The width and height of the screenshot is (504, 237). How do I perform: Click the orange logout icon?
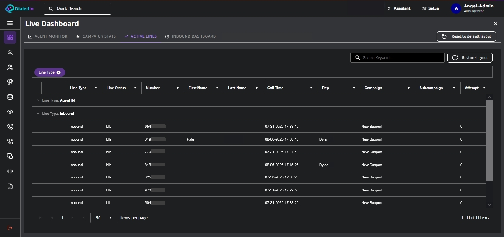point(10,228)
